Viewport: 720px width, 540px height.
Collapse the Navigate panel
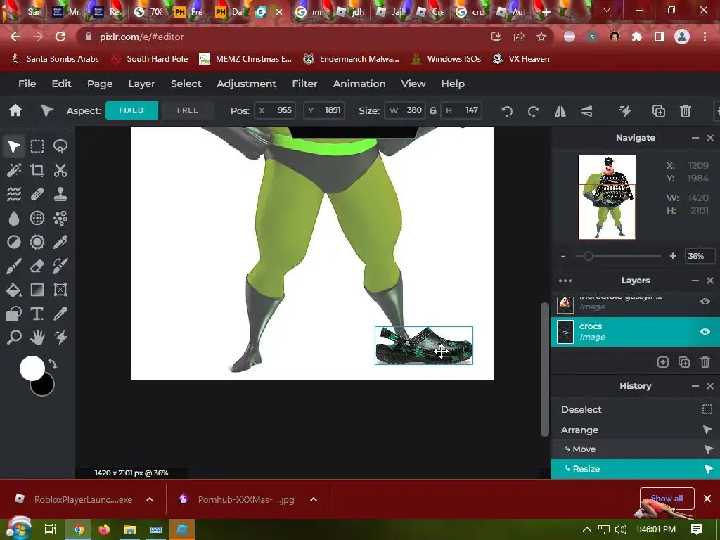pos(695,138)
